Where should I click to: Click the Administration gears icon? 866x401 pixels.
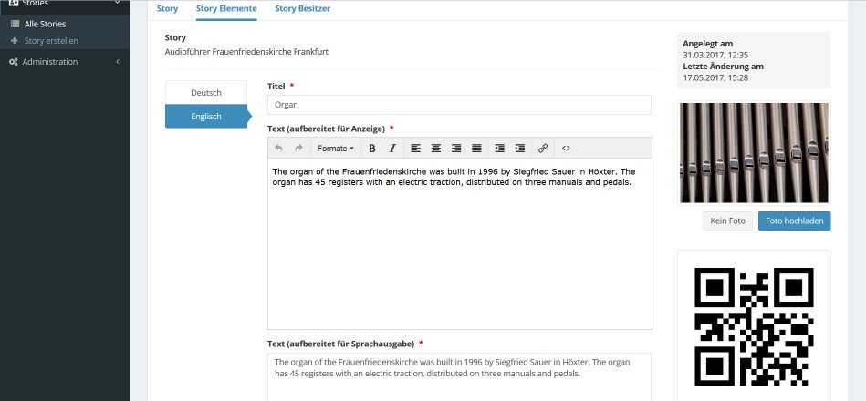(x=14, y=62)
